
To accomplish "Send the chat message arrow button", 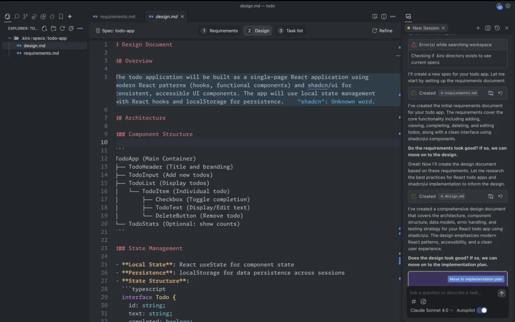I will pos(501,293).
